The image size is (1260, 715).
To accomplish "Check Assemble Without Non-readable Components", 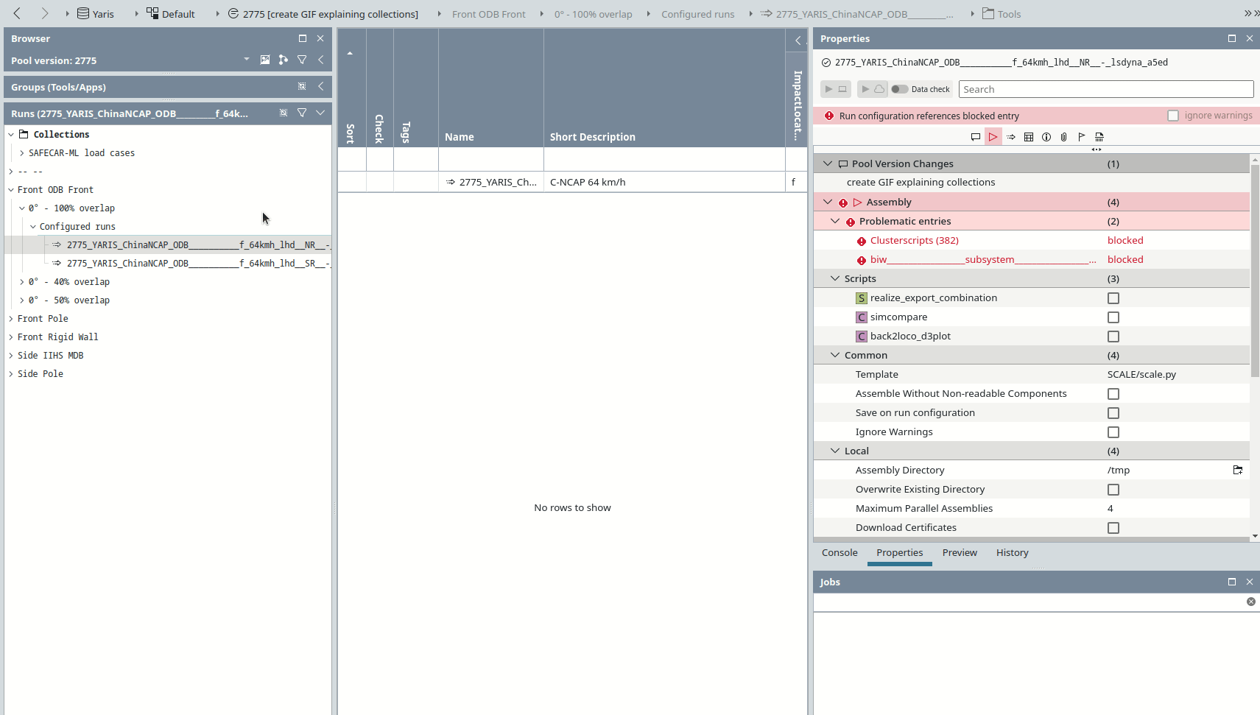I will tap(1113, 394).
